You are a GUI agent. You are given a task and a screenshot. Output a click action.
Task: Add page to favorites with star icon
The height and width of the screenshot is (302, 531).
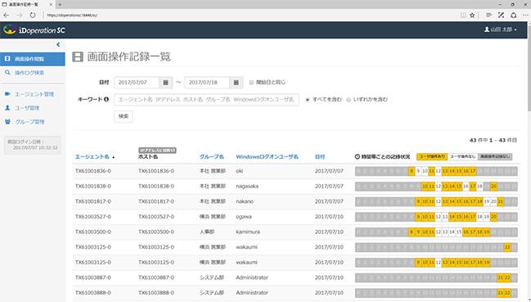coord(472,16)
